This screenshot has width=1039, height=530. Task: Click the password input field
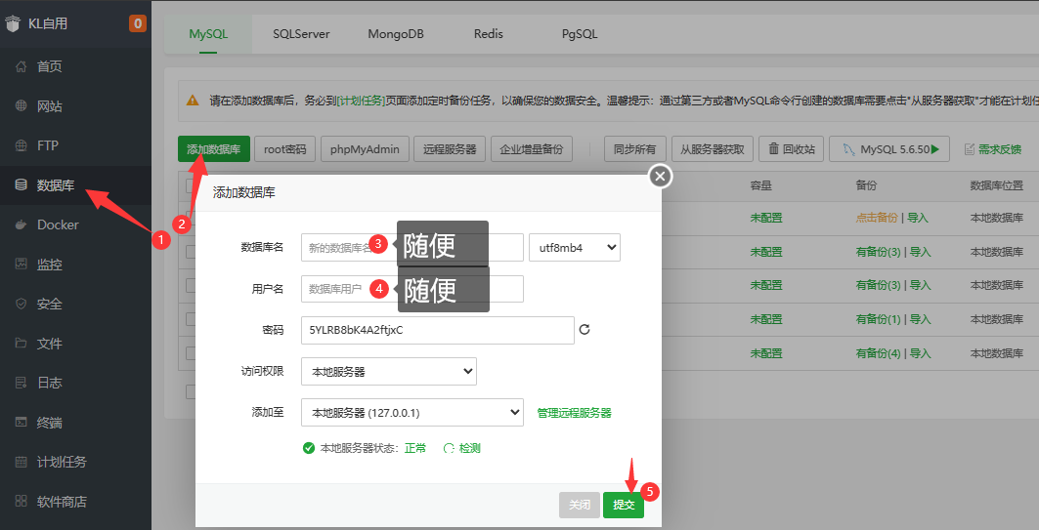437,330
